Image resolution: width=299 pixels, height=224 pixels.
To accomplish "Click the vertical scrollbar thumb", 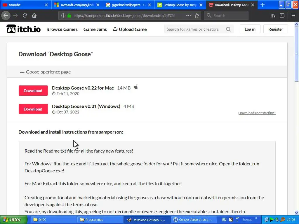I will pos(296,54).
